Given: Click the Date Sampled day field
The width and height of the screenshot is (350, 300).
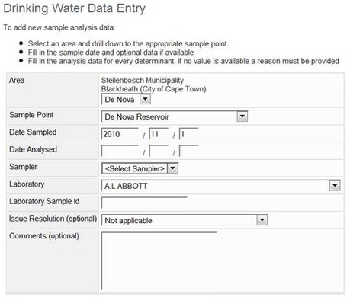Looking at the screenshot, I should (189, 134).
